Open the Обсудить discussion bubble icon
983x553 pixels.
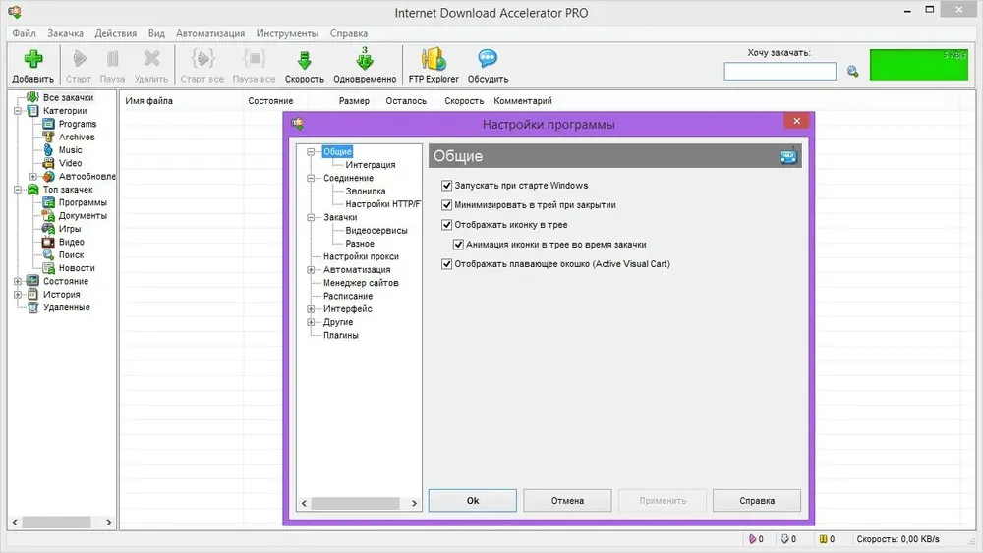click(488, 59)
